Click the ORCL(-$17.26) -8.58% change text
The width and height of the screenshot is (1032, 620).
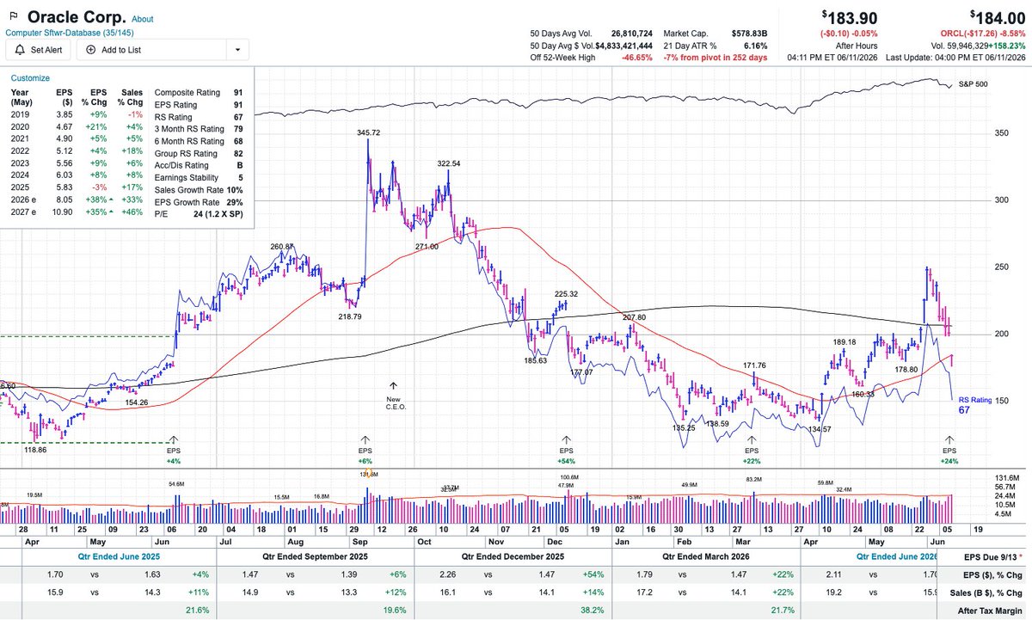[x=983, y=33]
